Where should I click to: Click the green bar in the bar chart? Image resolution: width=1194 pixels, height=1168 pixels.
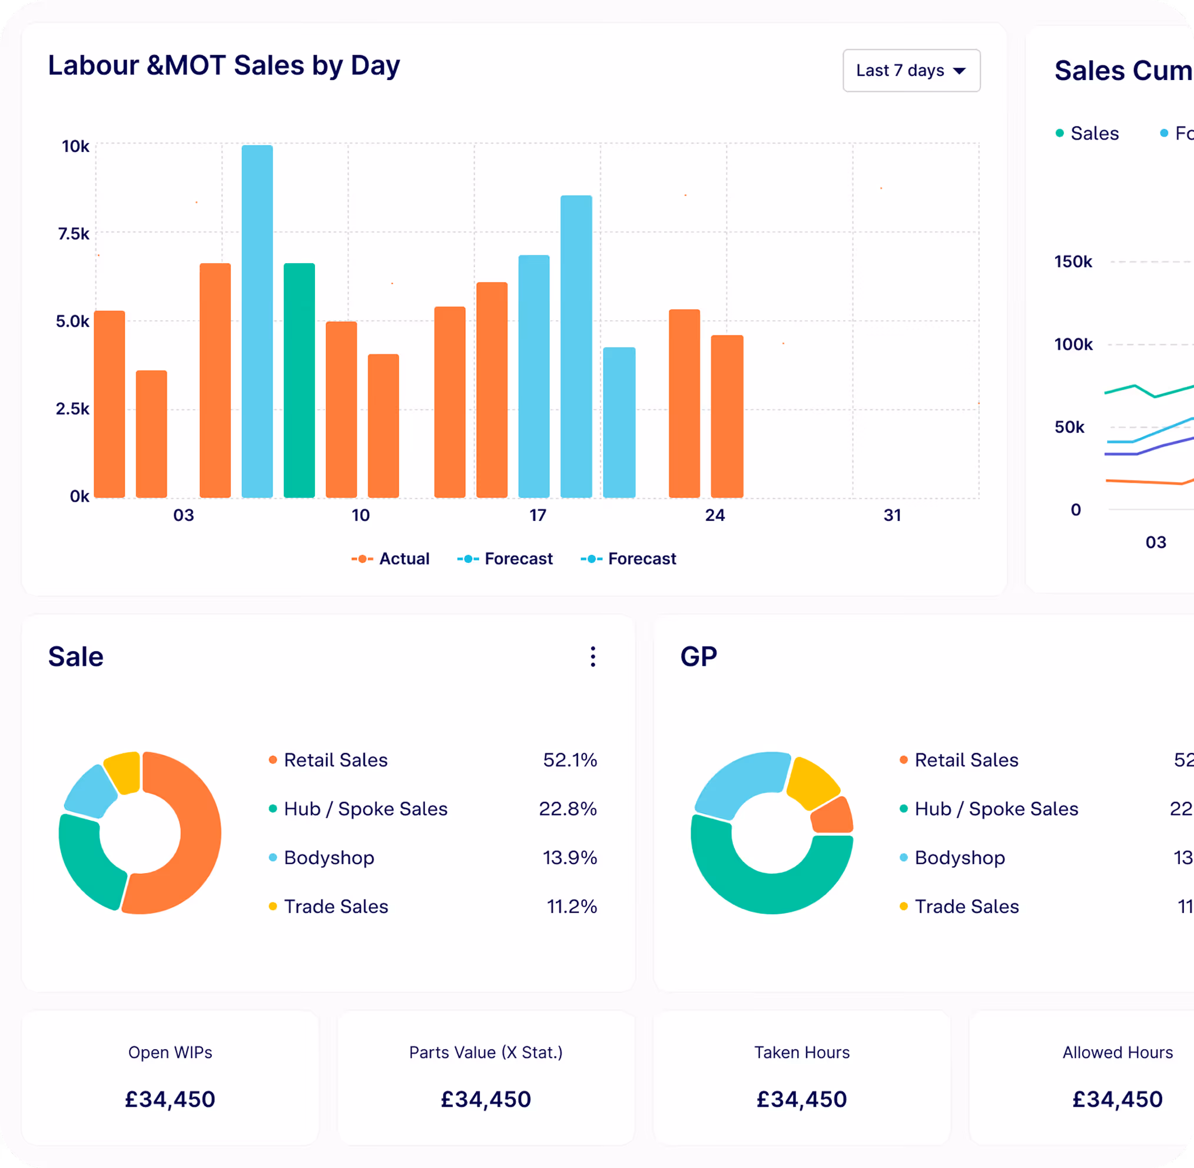pyautogui.click(x=300, y=380)
